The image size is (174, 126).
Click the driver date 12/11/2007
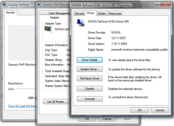[x=119, y=38]
